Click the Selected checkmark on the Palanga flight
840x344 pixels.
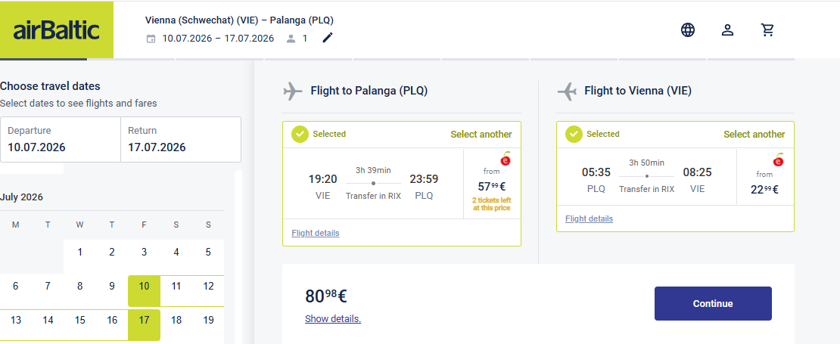click(300, 135)
